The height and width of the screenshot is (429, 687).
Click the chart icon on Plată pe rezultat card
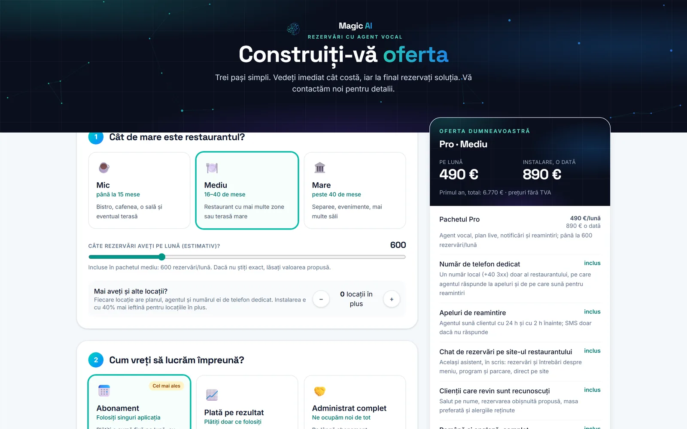(x=212, y=395)
